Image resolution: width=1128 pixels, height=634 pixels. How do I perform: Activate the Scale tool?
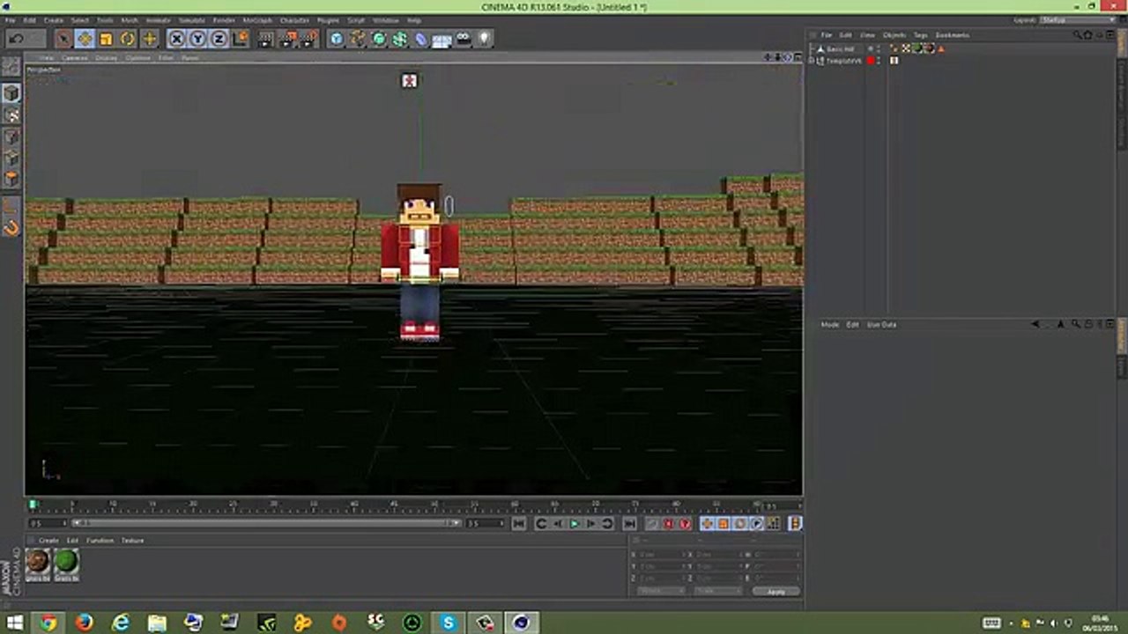point(106,39)
